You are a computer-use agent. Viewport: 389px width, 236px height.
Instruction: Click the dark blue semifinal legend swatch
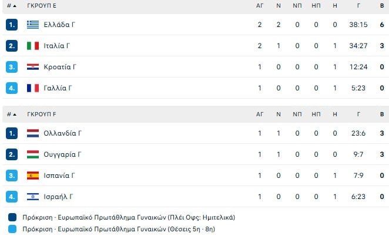13,217
